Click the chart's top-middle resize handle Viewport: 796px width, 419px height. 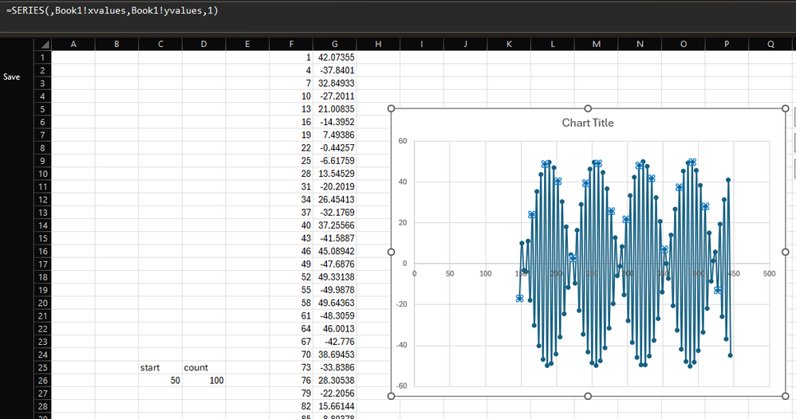coord(588,108)
